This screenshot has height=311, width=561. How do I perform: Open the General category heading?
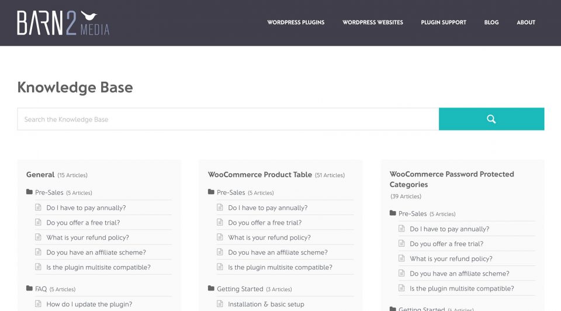click(40, 174)
